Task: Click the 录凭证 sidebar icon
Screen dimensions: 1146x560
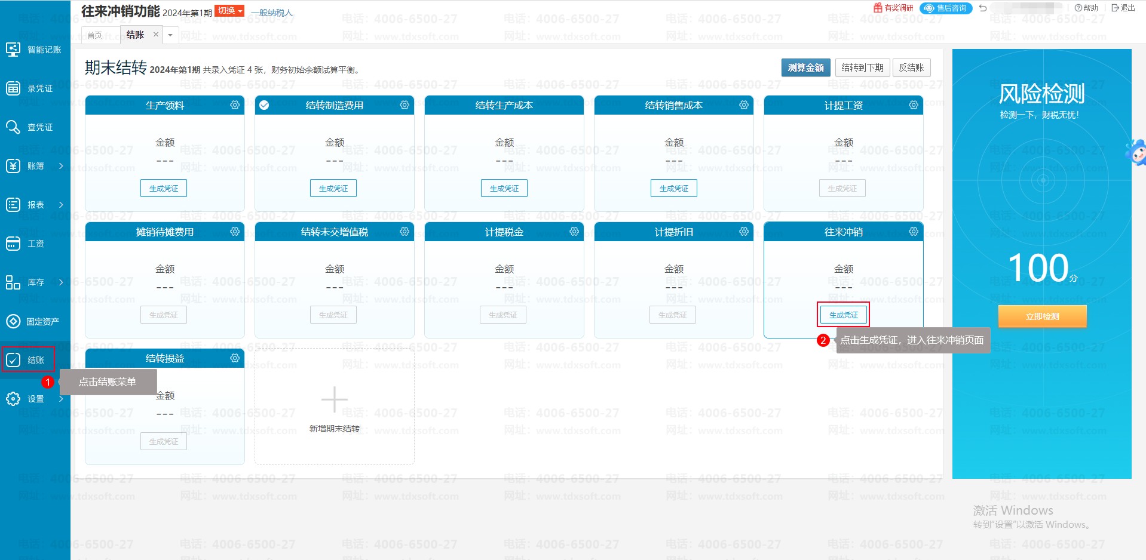Action: click(13, 88)
